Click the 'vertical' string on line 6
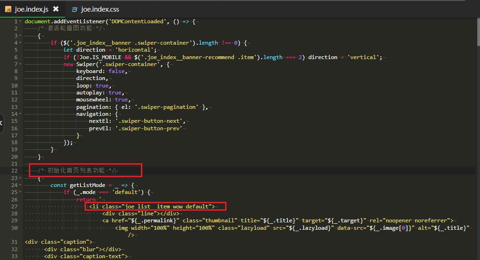The image size is (480, 260). [363, 57]
